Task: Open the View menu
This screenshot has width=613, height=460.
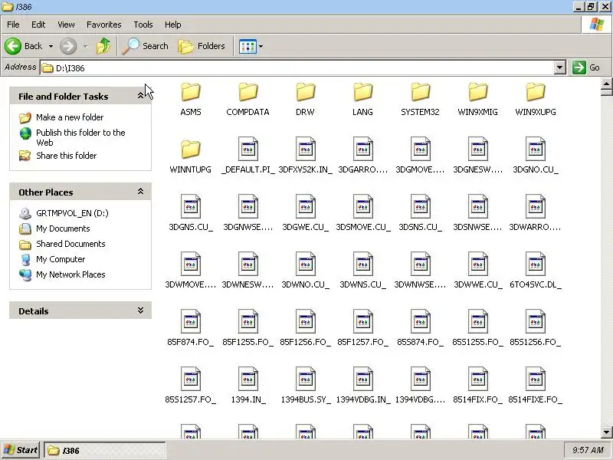Action: 66,25
